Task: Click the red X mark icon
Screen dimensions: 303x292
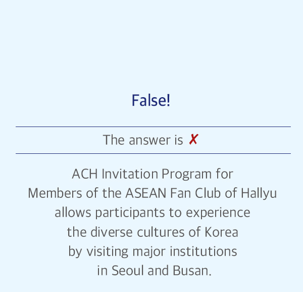Action: point(193,139)
